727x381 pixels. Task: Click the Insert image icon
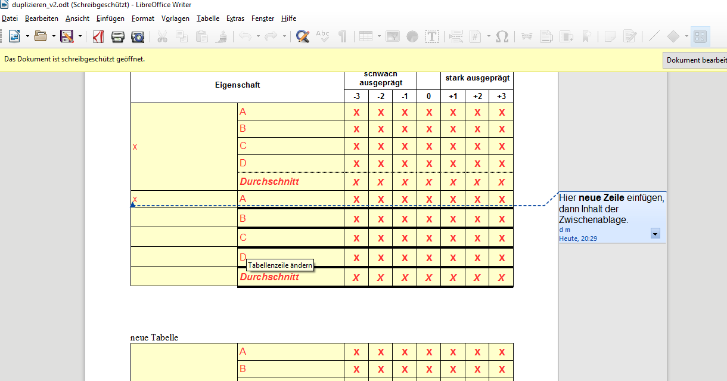(x=392, y=36)
